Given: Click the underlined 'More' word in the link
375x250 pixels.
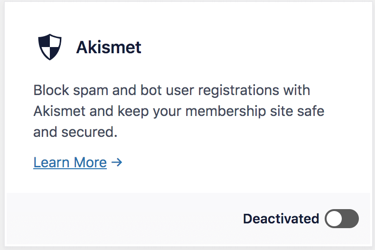Looking at the screenshot, I should [x=90, y=163].
